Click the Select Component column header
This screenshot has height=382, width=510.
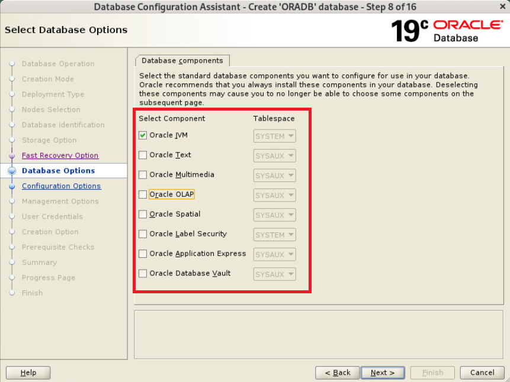coord(172,119)
